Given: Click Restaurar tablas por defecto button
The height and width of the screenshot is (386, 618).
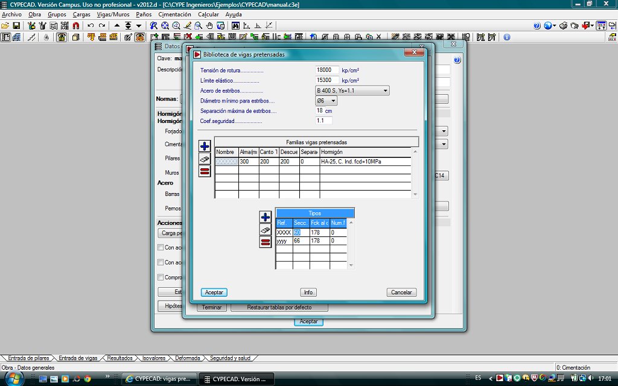Looking at the screenshot, I should click(x=279, y=307).
